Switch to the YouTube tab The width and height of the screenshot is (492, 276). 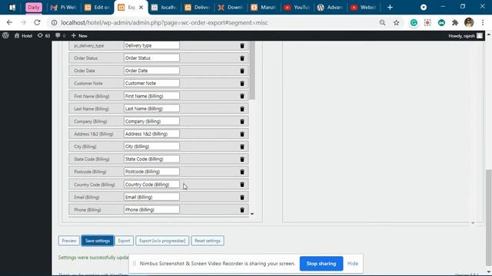[297, 7]
